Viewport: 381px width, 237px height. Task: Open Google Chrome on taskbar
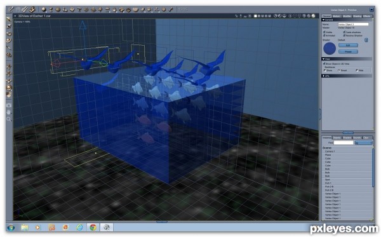(x=93, y=227)
